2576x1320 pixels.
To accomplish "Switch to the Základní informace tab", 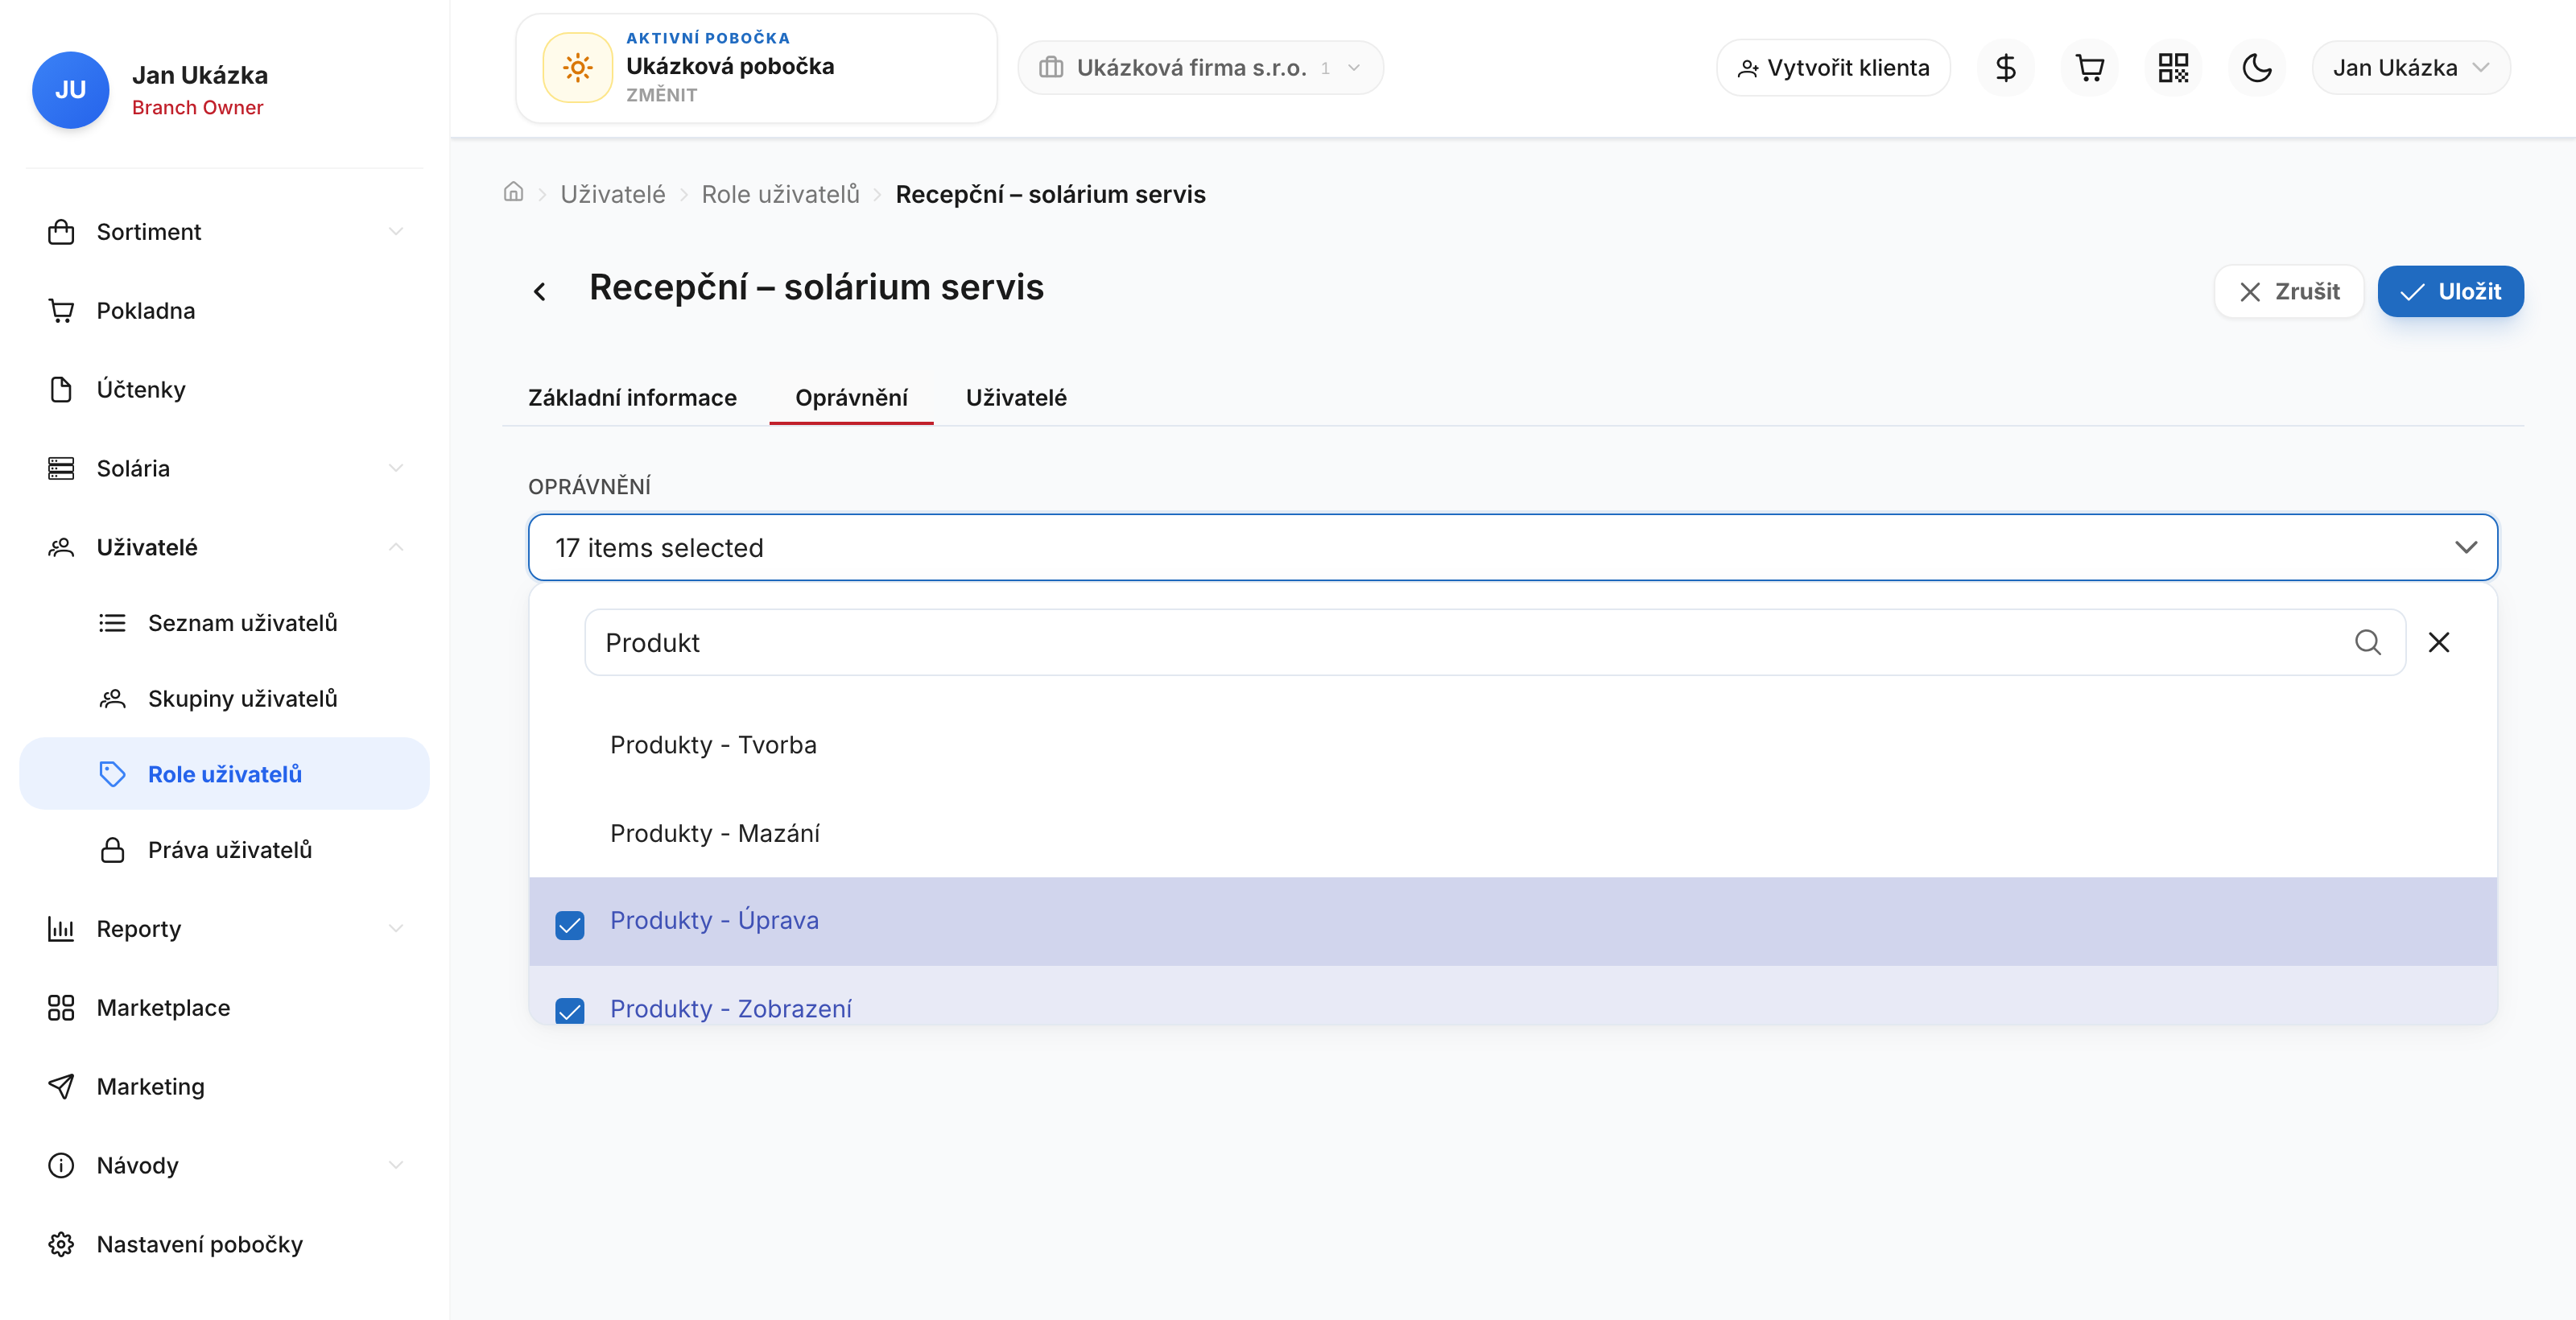I will (x=632, y=398).
